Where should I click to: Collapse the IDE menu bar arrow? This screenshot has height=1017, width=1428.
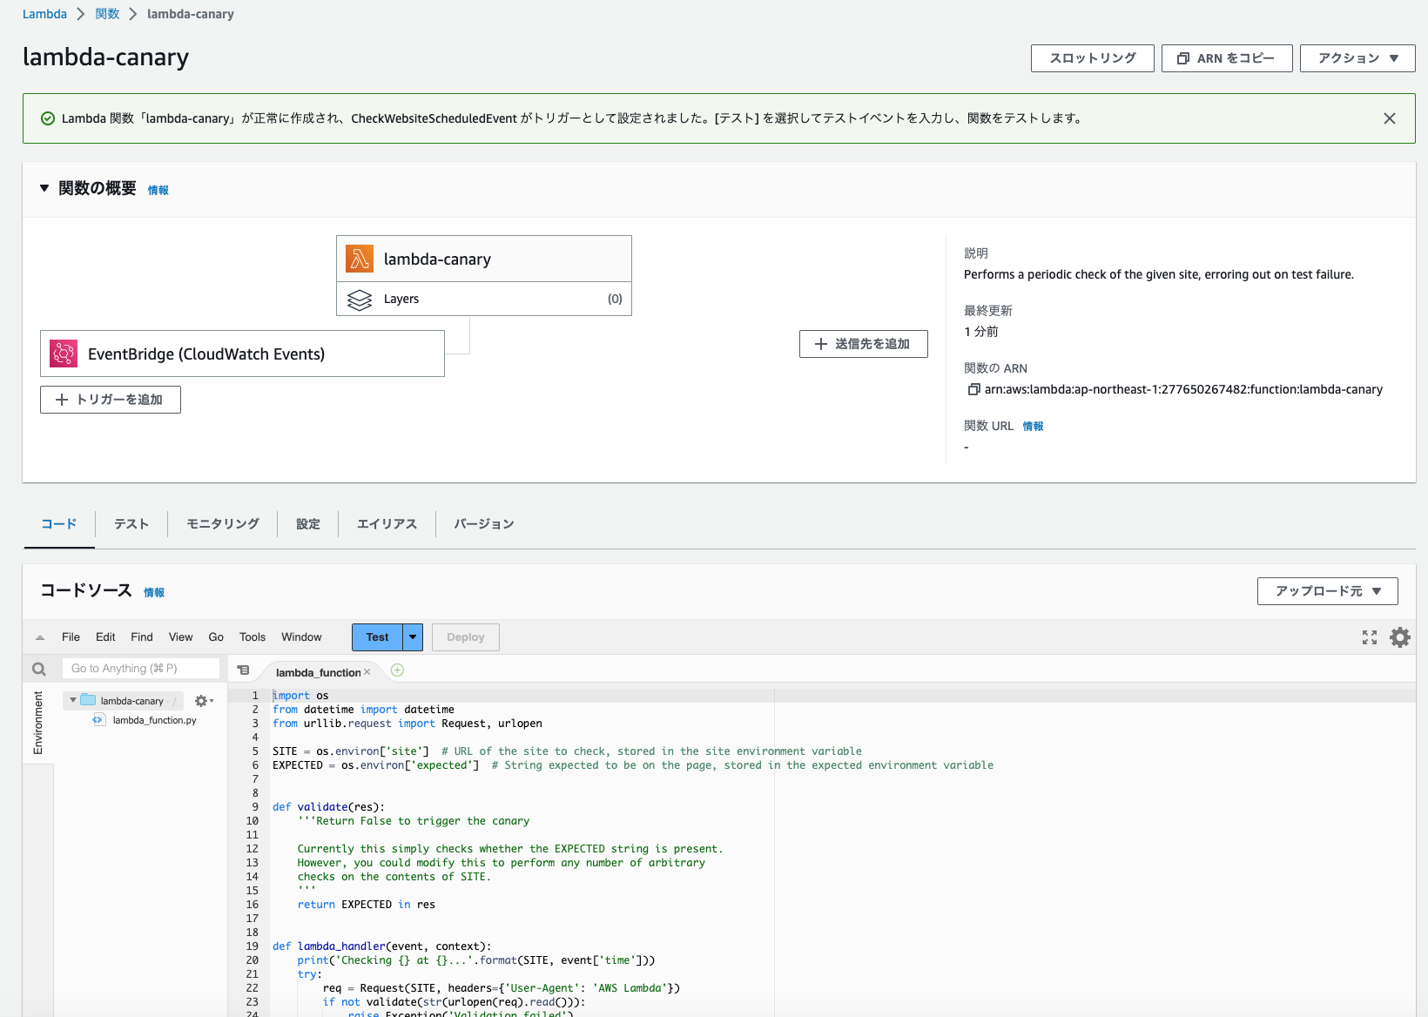(40, 637)
